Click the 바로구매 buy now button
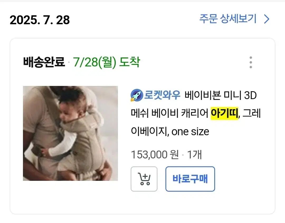 190,179
